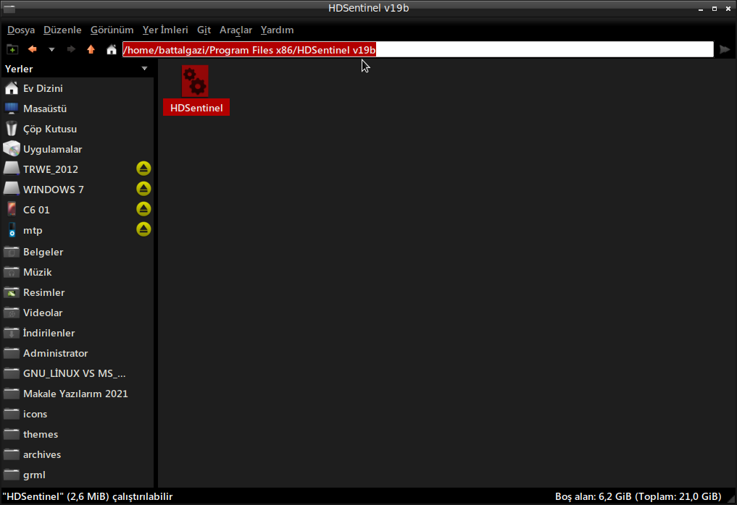Open the Yardım menu
Screen dimensions: 737x505
[x=277, y=30]
